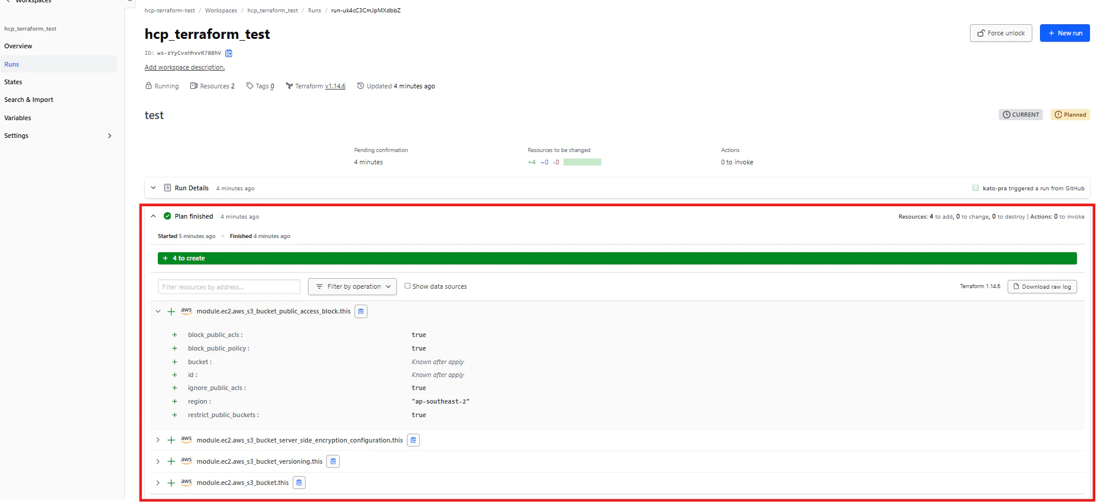Image resolution: width=1103 pixels, height=502 pixels.
Task: Click the Terraform logo icon
Action: 289,86
